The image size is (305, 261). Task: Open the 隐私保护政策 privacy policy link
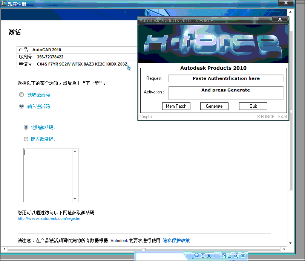click(x=176, y=240)
